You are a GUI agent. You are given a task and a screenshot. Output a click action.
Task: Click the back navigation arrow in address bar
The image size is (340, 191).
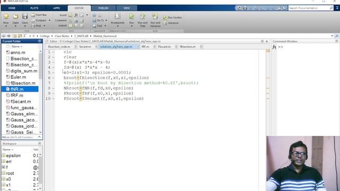pos(4,36)
